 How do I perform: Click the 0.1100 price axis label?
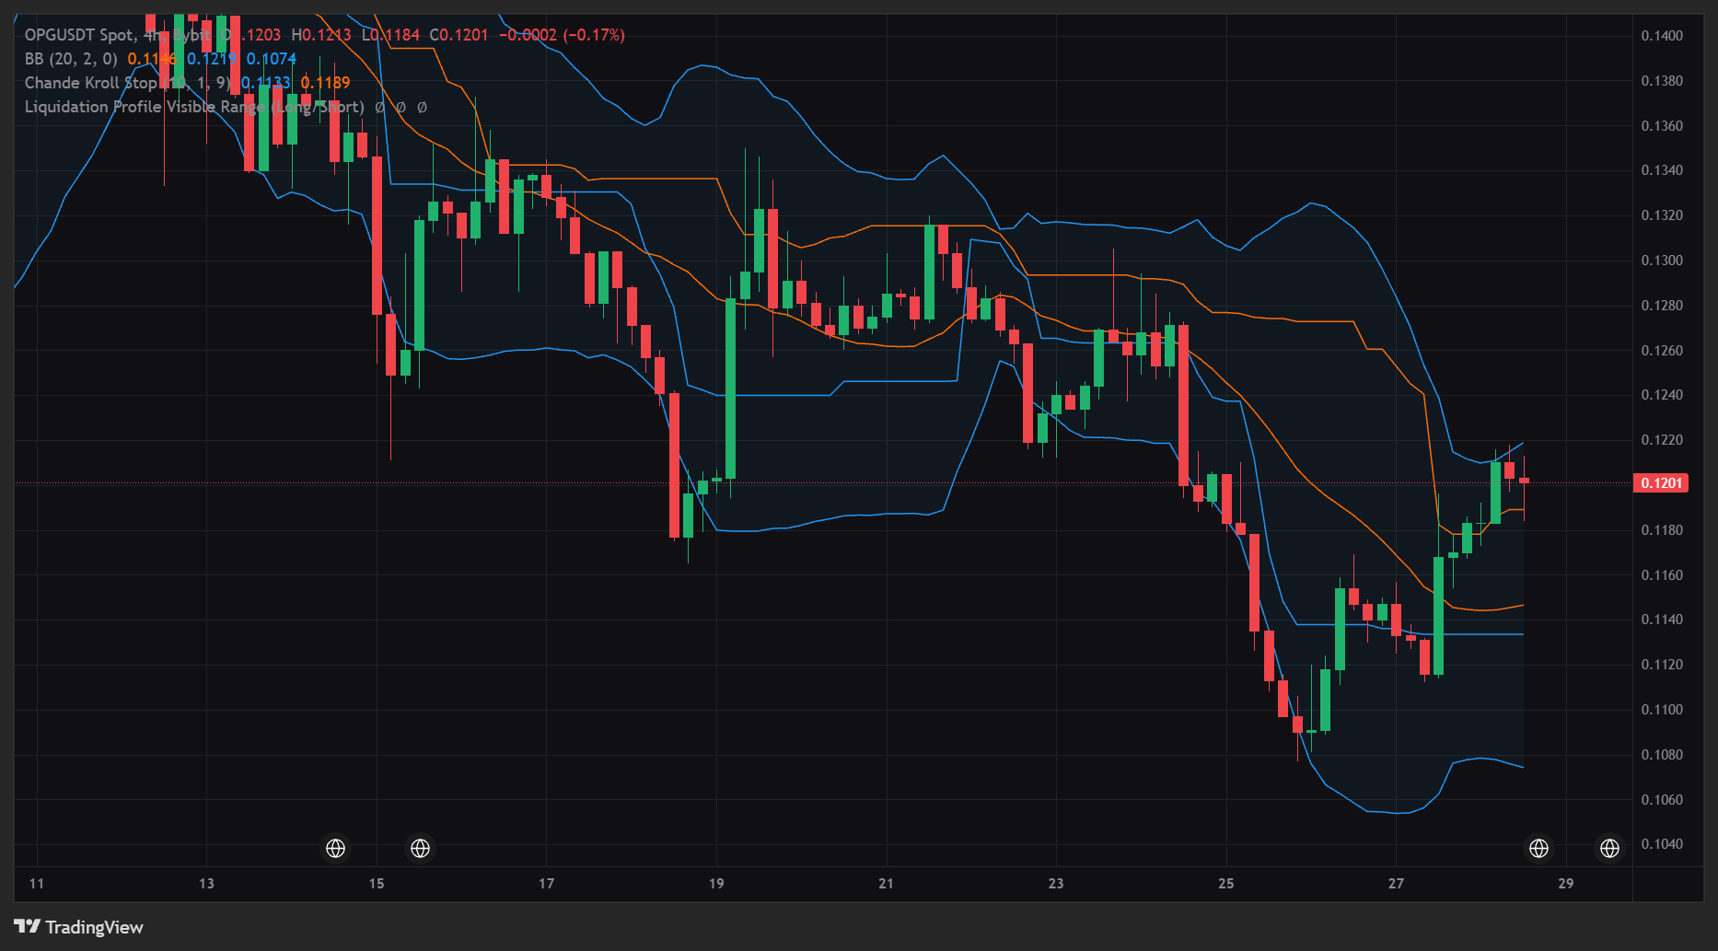pyautogui.click(x=1662, y=710)
